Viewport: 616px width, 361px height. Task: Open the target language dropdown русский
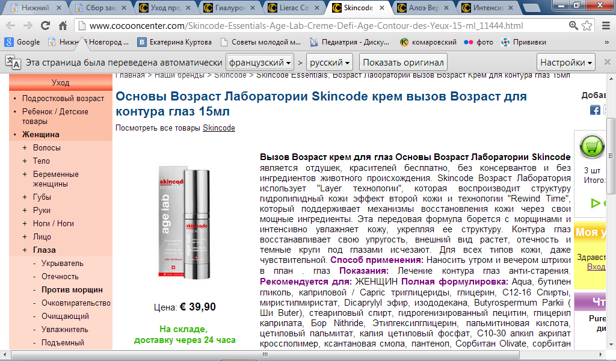pyautogui.click(x=329, y=63)
